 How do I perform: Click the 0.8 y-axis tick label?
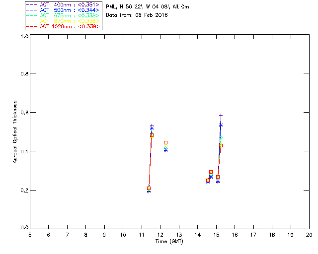coord(24,73)
